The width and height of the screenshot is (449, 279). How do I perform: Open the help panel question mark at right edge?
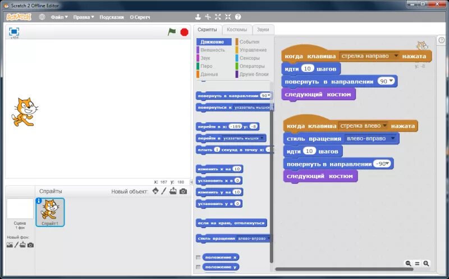pyautogui.click(x=442, y=40)
